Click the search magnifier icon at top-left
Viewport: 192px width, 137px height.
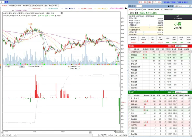point(2,2)
